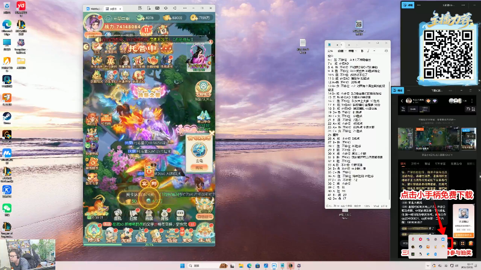Image resolution: width=481 pixels, height=270 pixels.
Task: Tap the SVIP 11 badge
Action: coord(146,31)
